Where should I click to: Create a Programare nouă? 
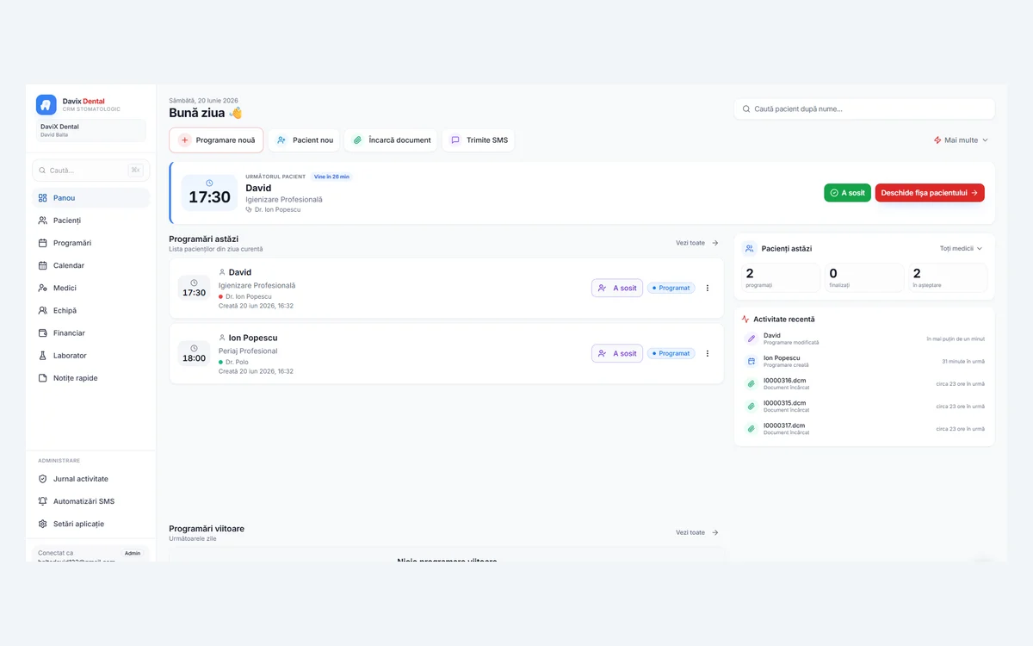pos(216,140)
